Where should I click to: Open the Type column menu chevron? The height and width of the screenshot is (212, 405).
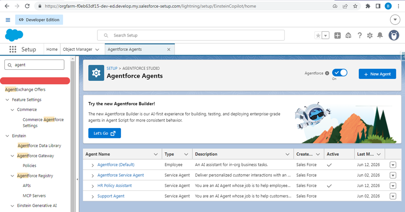click(186, 154)
